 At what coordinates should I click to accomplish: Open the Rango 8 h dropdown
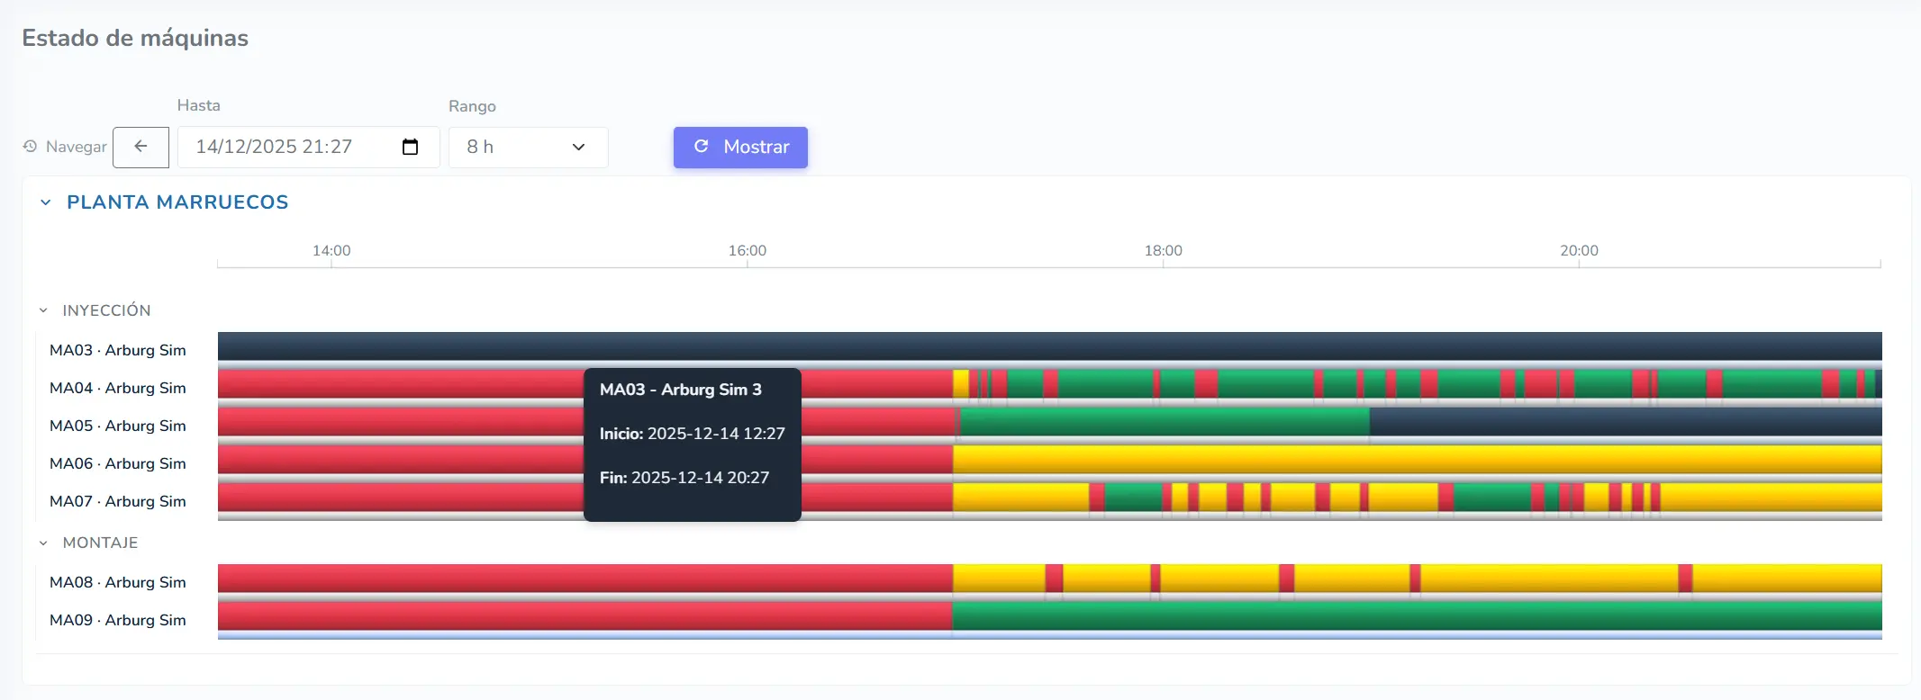527,147
